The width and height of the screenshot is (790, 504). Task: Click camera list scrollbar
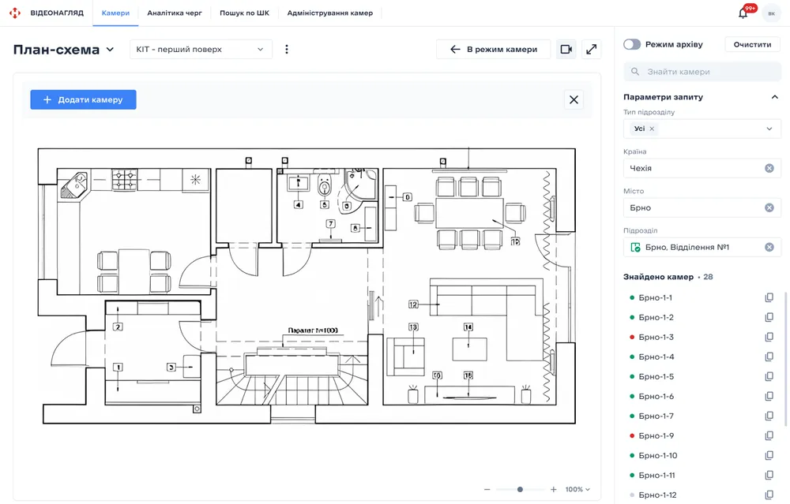[x=786, y=359]
